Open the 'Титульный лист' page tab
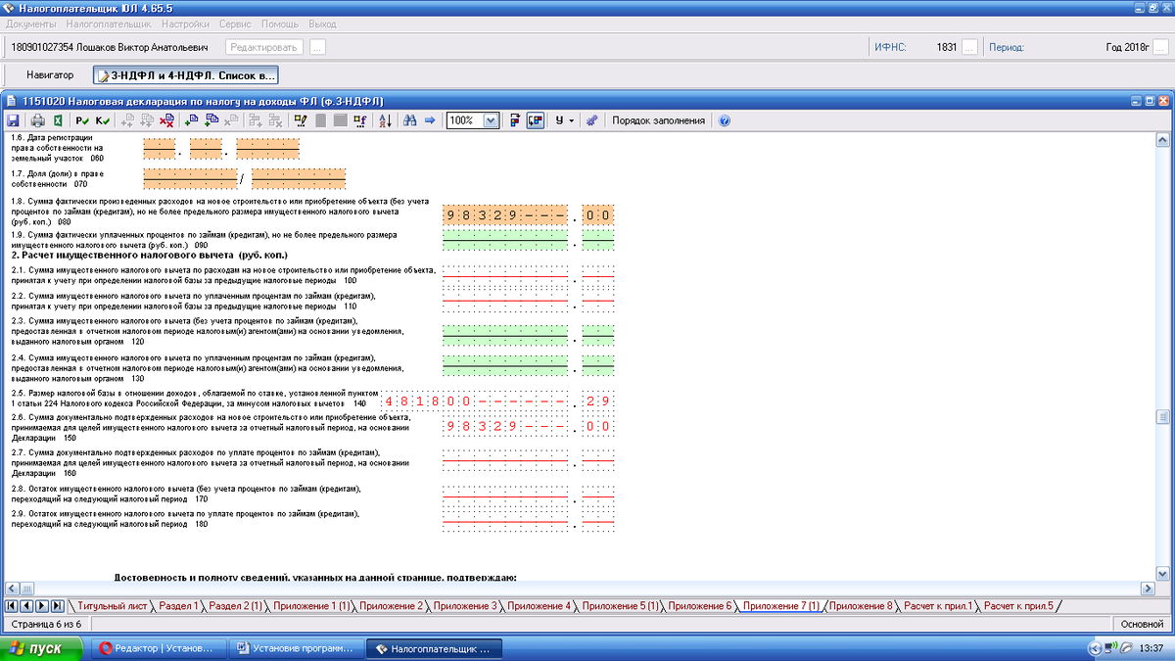 click(113, 606)
